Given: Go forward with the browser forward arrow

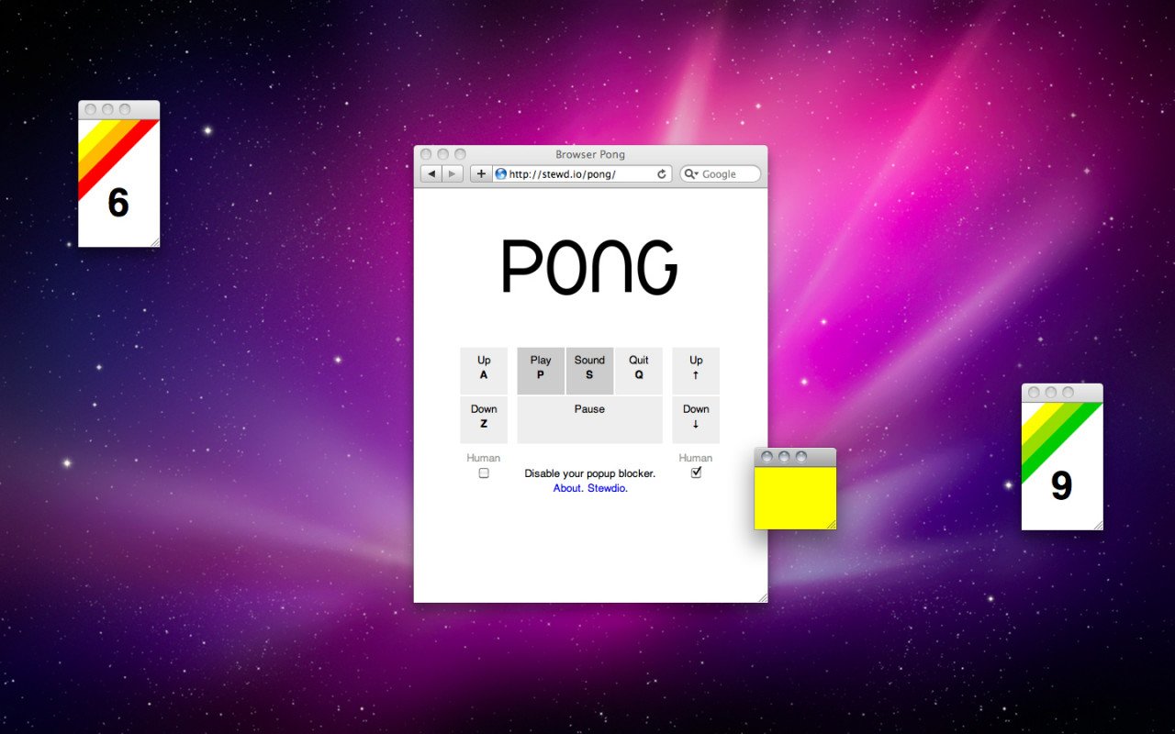Looking at the screenshot, I should (453, 174).
